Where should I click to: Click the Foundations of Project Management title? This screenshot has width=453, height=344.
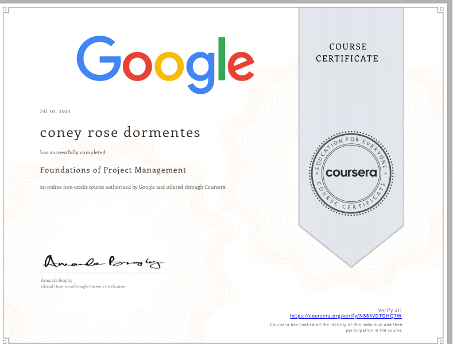(x=113, y=170)
